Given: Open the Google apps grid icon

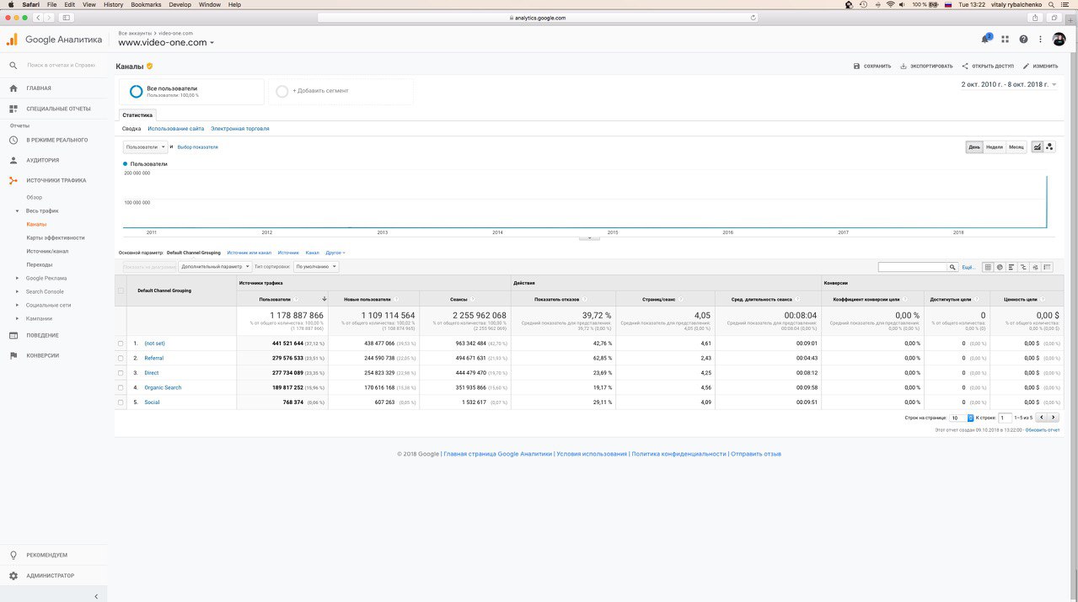Looking at the screenshot, I should coord(1005,39).
